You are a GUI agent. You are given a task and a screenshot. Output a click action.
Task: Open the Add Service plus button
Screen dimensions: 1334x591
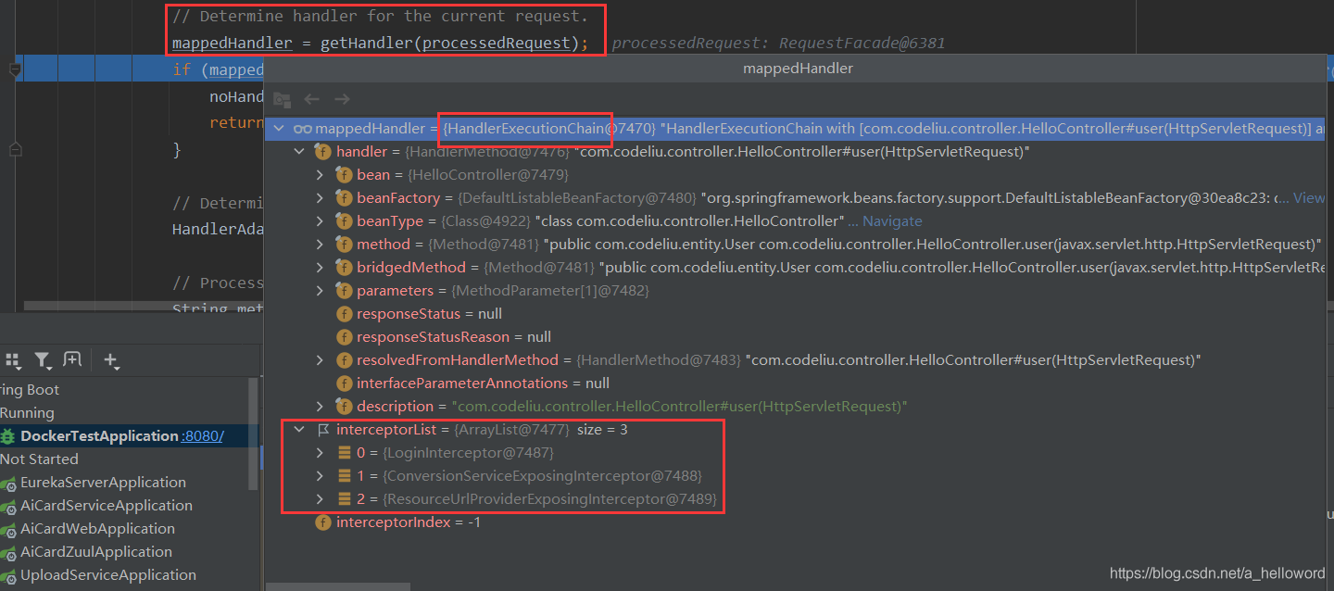[111, 360]
